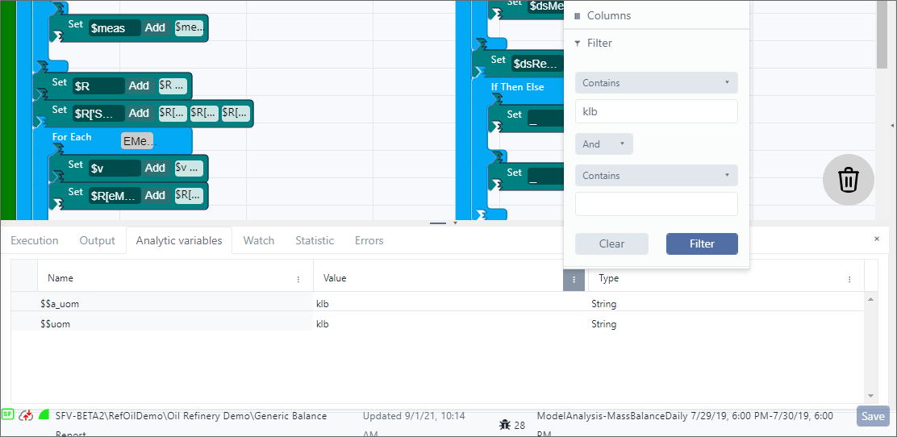Screen dimensions: 897x437
Task: Click the red connection status icon
Action: coord(26,415)
